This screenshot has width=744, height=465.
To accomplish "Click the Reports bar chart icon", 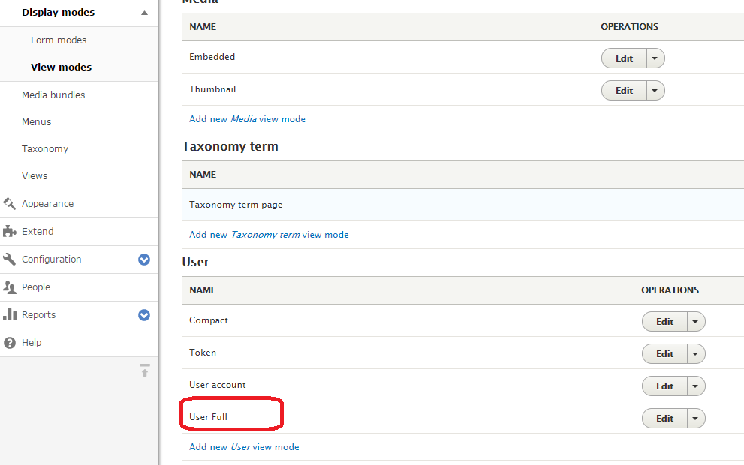I will (x=10, y=314).
